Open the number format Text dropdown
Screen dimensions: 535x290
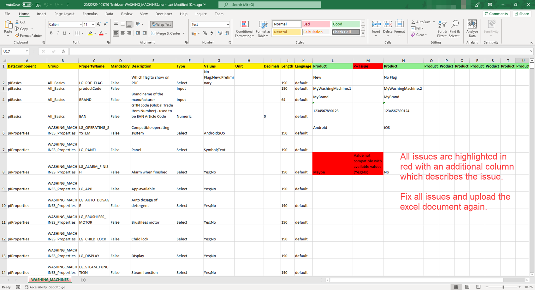pyautogui.click(x=228, y=24)
